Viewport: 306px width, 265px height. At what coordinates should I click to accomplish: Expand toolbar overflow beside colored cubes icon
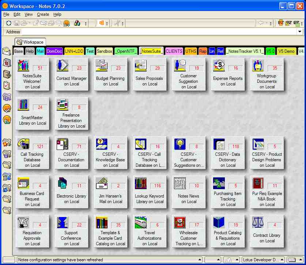coord(86,23)
